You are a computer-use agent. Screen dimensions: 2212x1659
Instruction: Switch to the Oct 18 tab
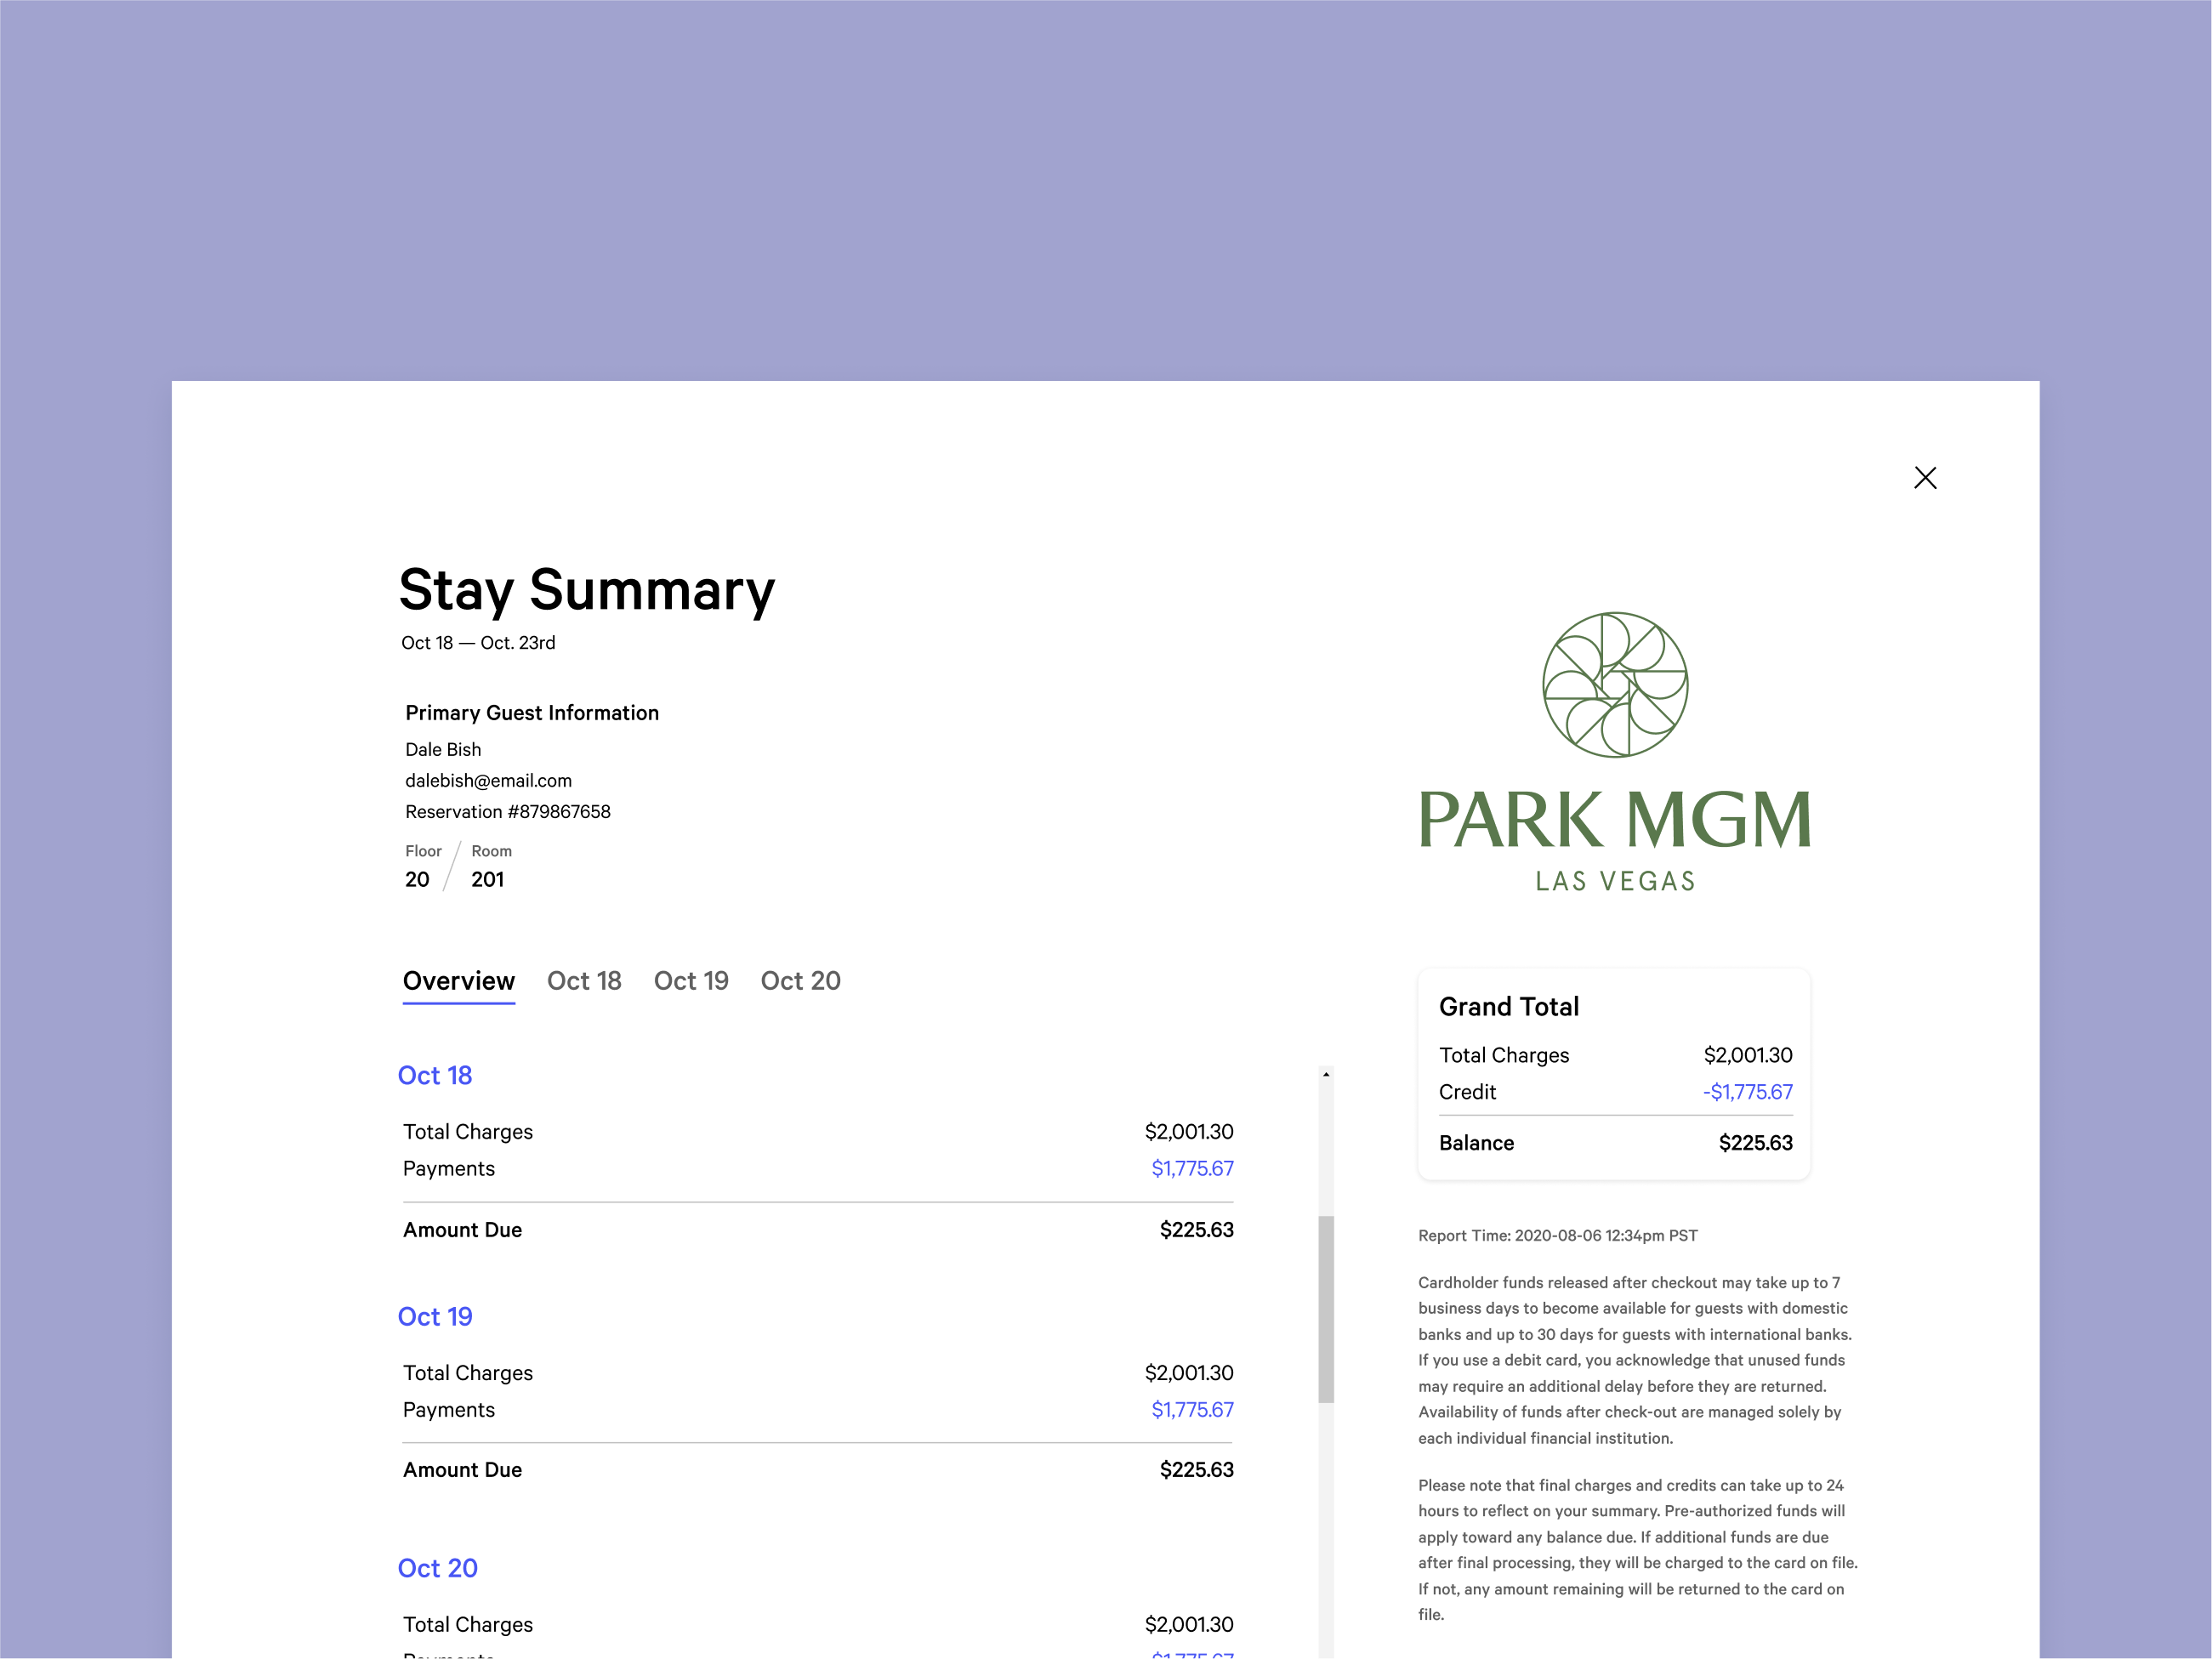point(584,981)
